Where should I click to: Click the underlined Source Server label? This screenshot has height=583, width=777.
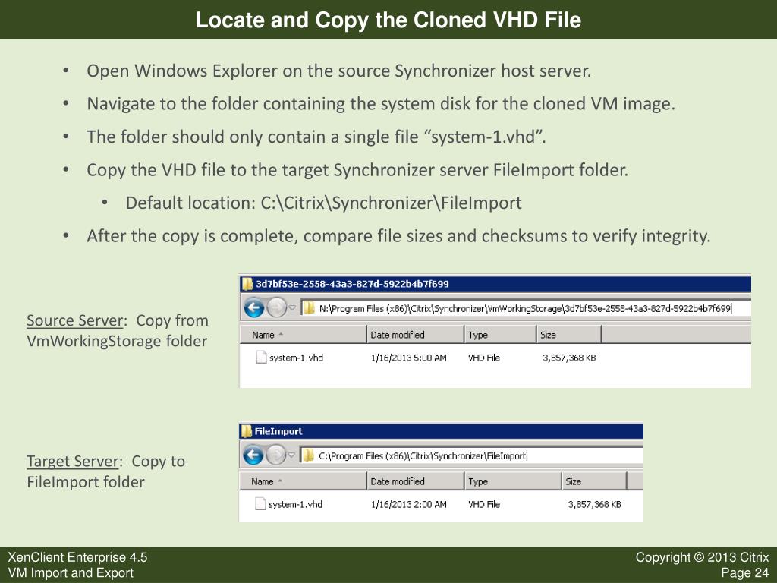click(x=75, y=320)
